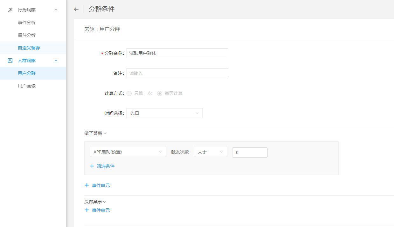
Task: Click the trigger count input showing 0
Action: 250,152
